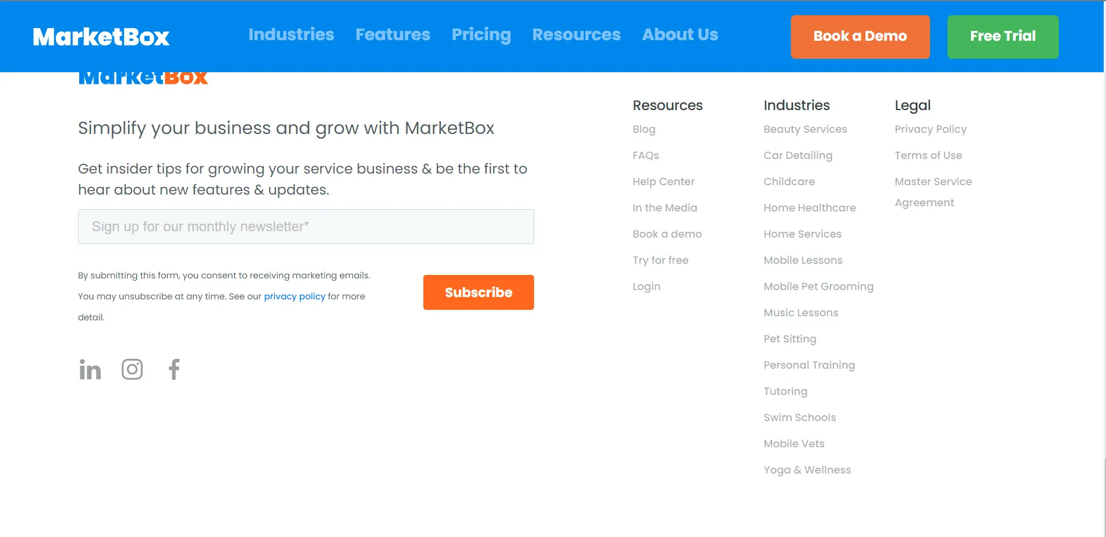This screenshot has height=537, width=1106.
Task: Click the MarketBox logo in header
Action: pos(101,37)
